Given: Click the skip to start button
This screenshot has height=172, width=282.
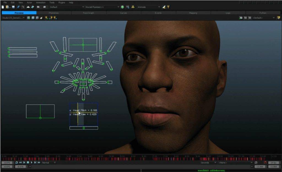Looking at the screenshot, I should 24,162.
